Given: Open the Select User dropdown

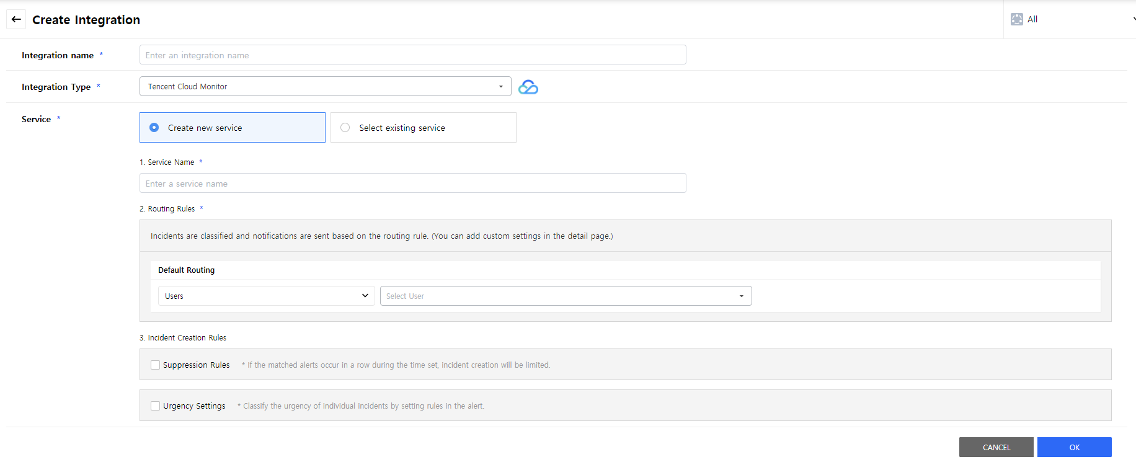Looking at the screenshot, I should click(x=565, y=296).
